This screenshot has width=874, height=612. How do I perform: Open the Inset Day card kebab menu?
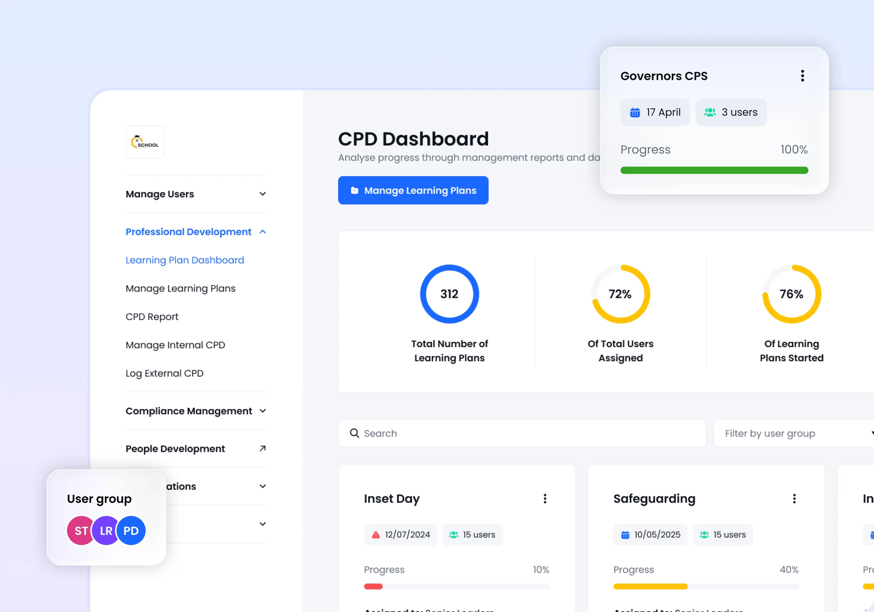[x=545, y=498]
